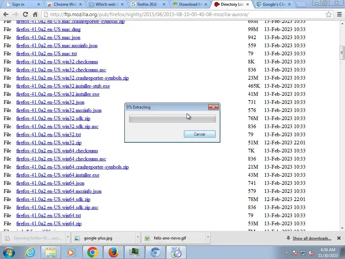Click the vertical scrollbar thumb
345x259 pixels.
pyautogui.click(x=342, y=53)
